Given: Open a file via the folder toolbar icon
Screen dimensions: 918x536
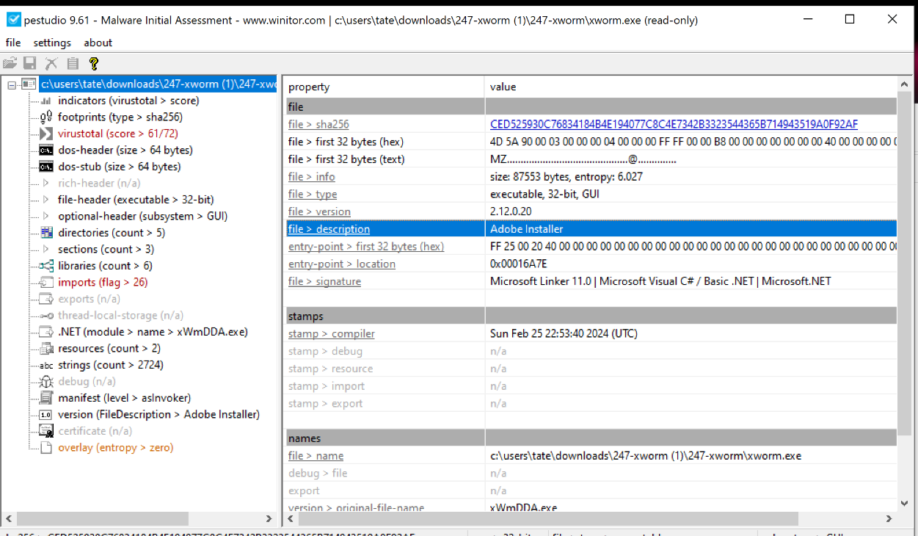Looking at the screenshot, I should 10,62.
